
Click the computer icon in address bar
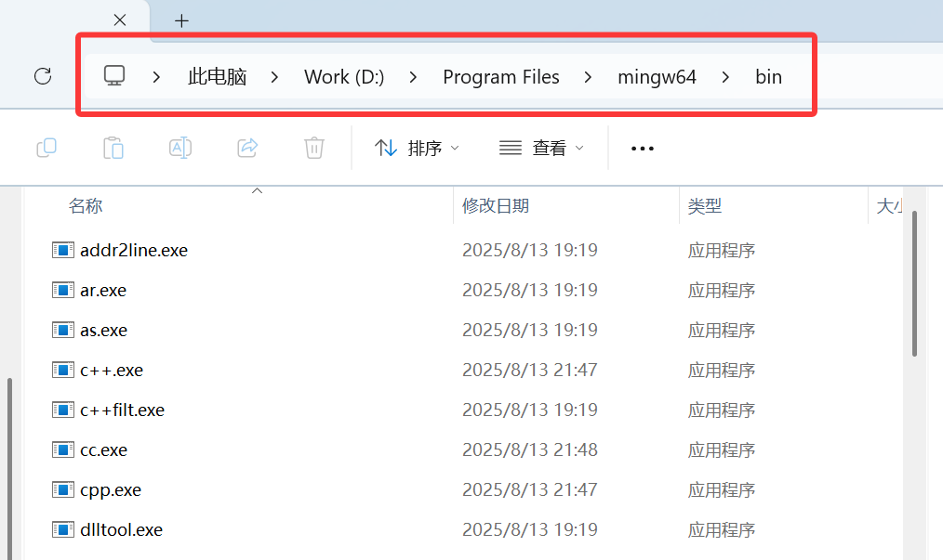(x=114, y=76)
